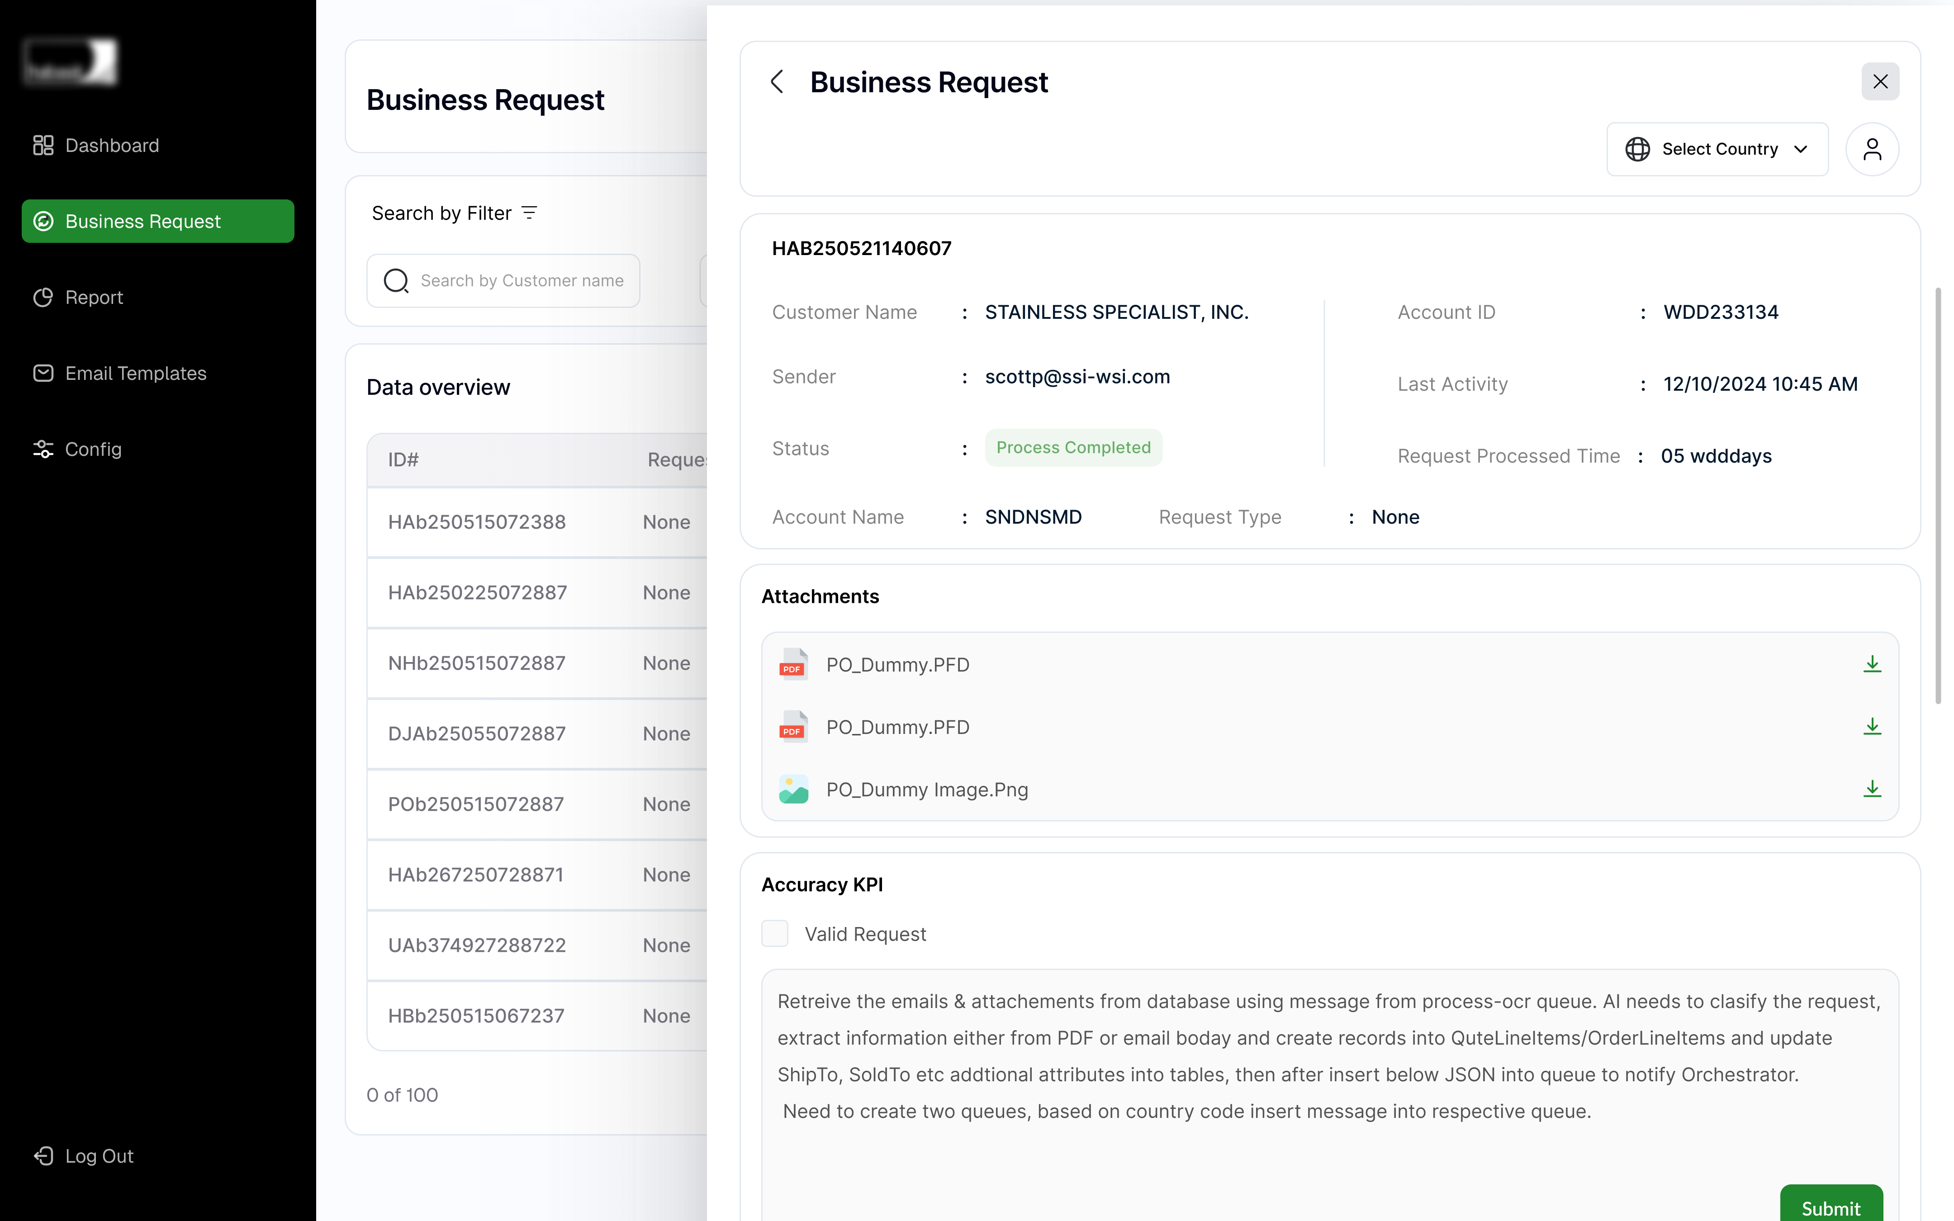Click the filter icon next to Search by Filter
1954x1221 pixels.
tap(530, 213)
